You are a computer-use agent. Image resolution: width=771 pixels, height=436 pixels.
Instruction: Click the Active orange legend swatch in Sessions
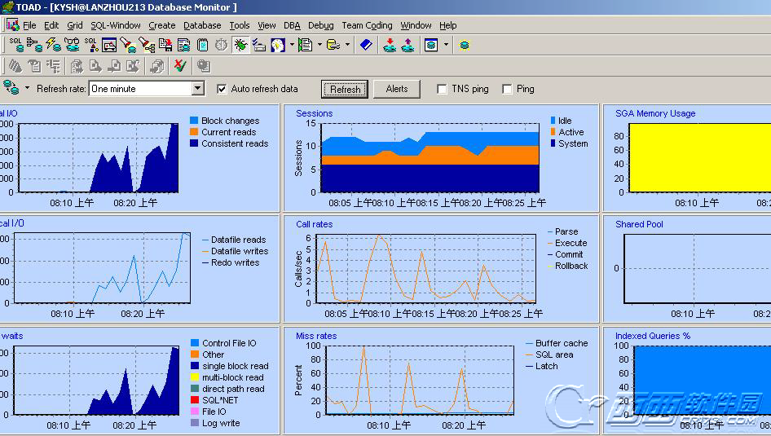554,132
